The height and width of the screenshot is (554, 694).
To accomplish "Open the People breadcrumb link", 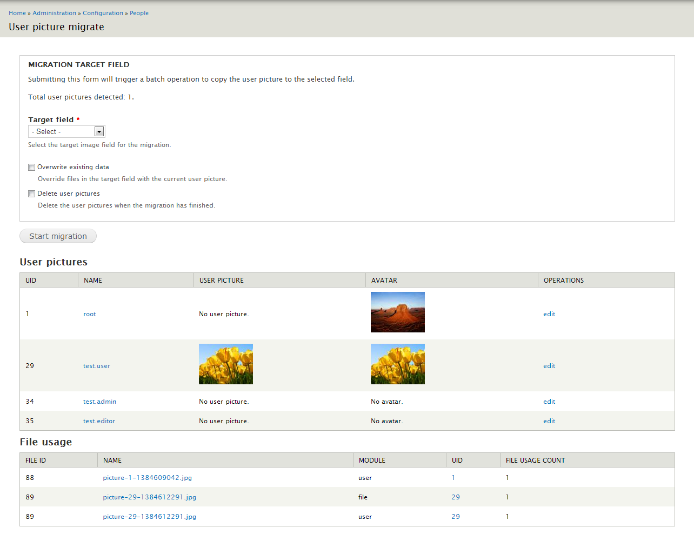I will tap(139, 13).
